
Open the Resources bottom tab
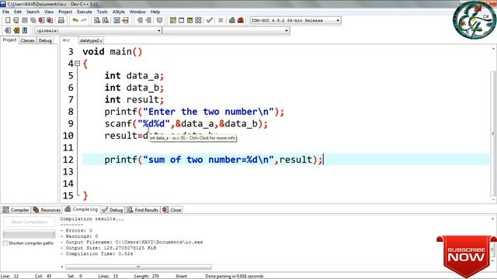click(x=47, y=210)
